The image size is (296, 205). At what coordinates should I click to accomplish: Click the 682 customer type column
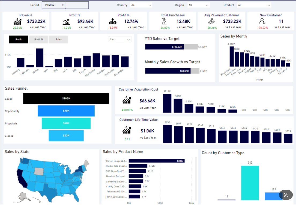[x=250, y=183]
